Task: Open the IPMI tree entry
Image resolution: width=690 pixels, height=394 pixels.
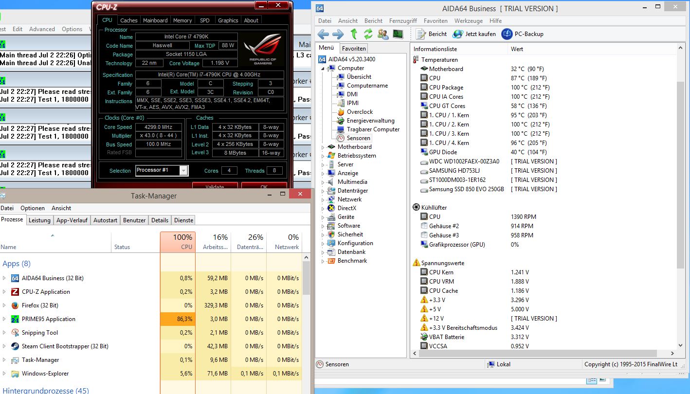Action: pos(353,103)
